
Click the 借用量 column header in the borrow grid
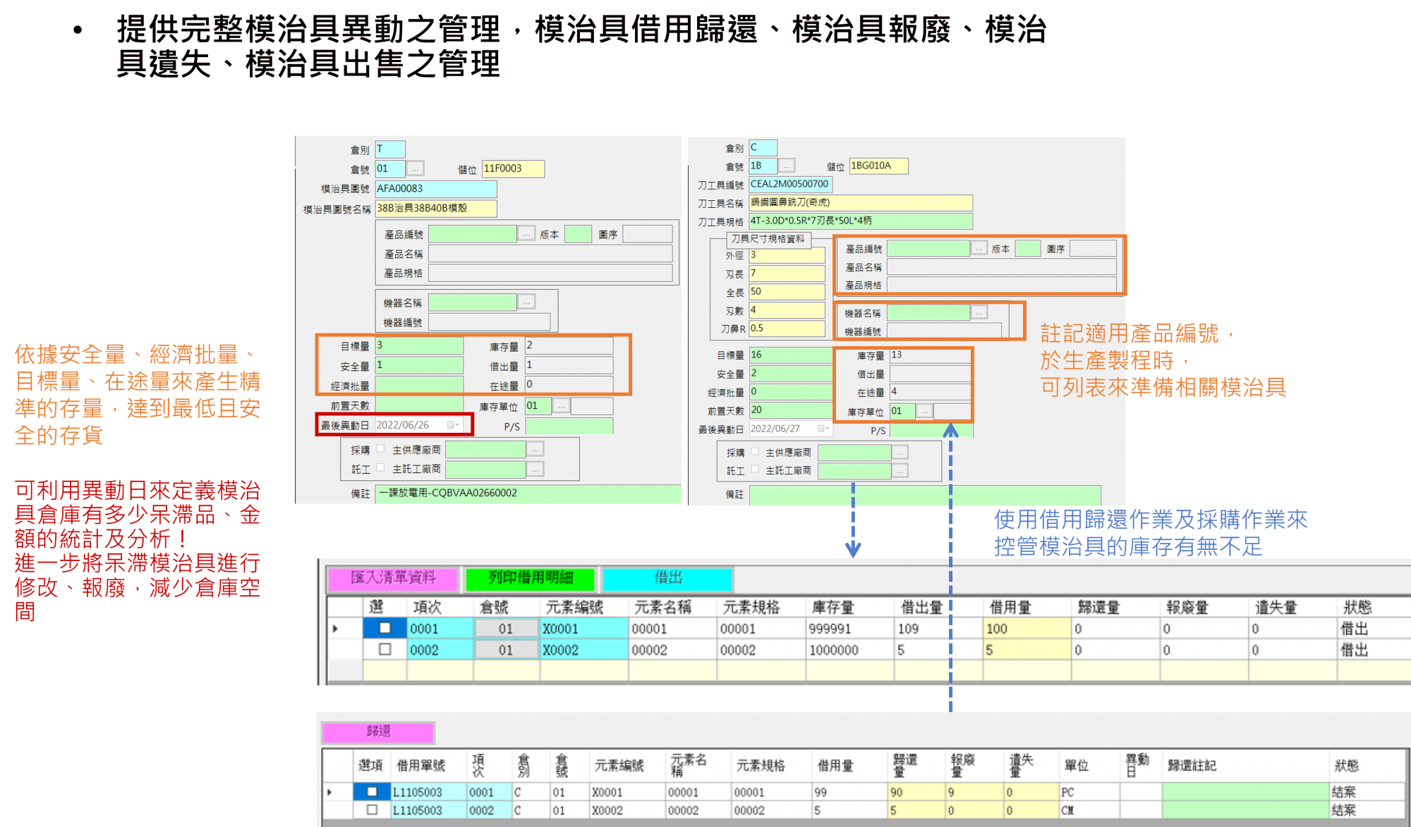pyautogui.click(x=1010, y=607)
